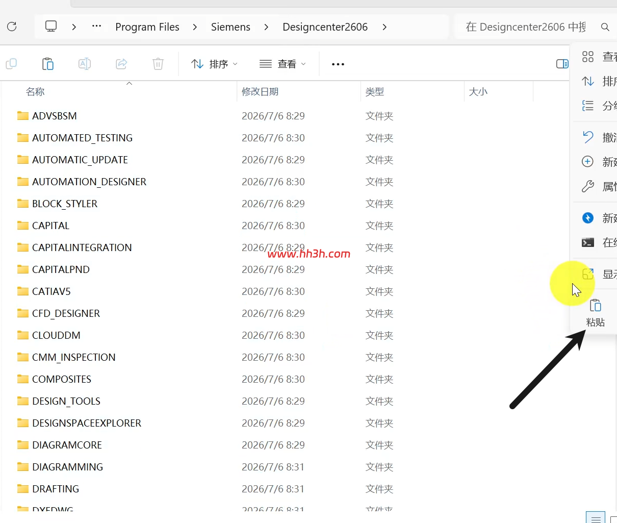
Task: Open the 排序 sort dropdown
Action: tap(215, 64)
